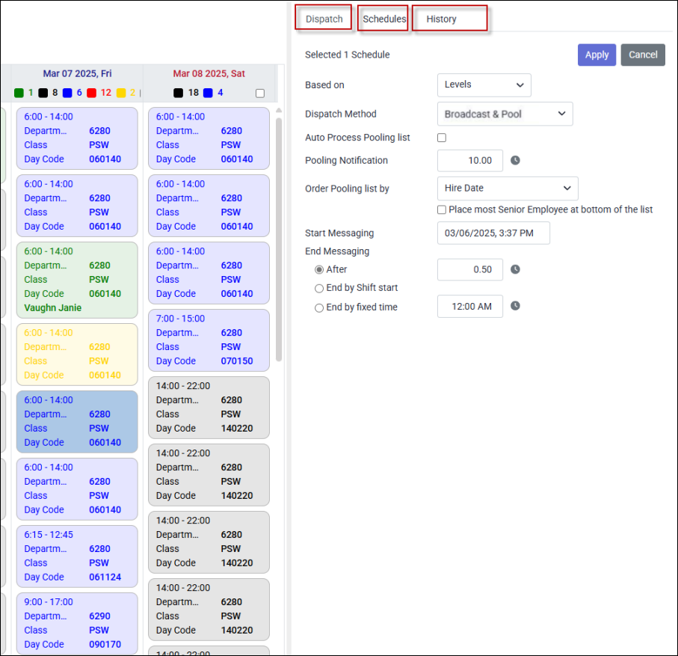Select the highlighted blue 6:00 - 14:00 shift card
The width and height of the screenshot is (678, 656).
(77, 422)
